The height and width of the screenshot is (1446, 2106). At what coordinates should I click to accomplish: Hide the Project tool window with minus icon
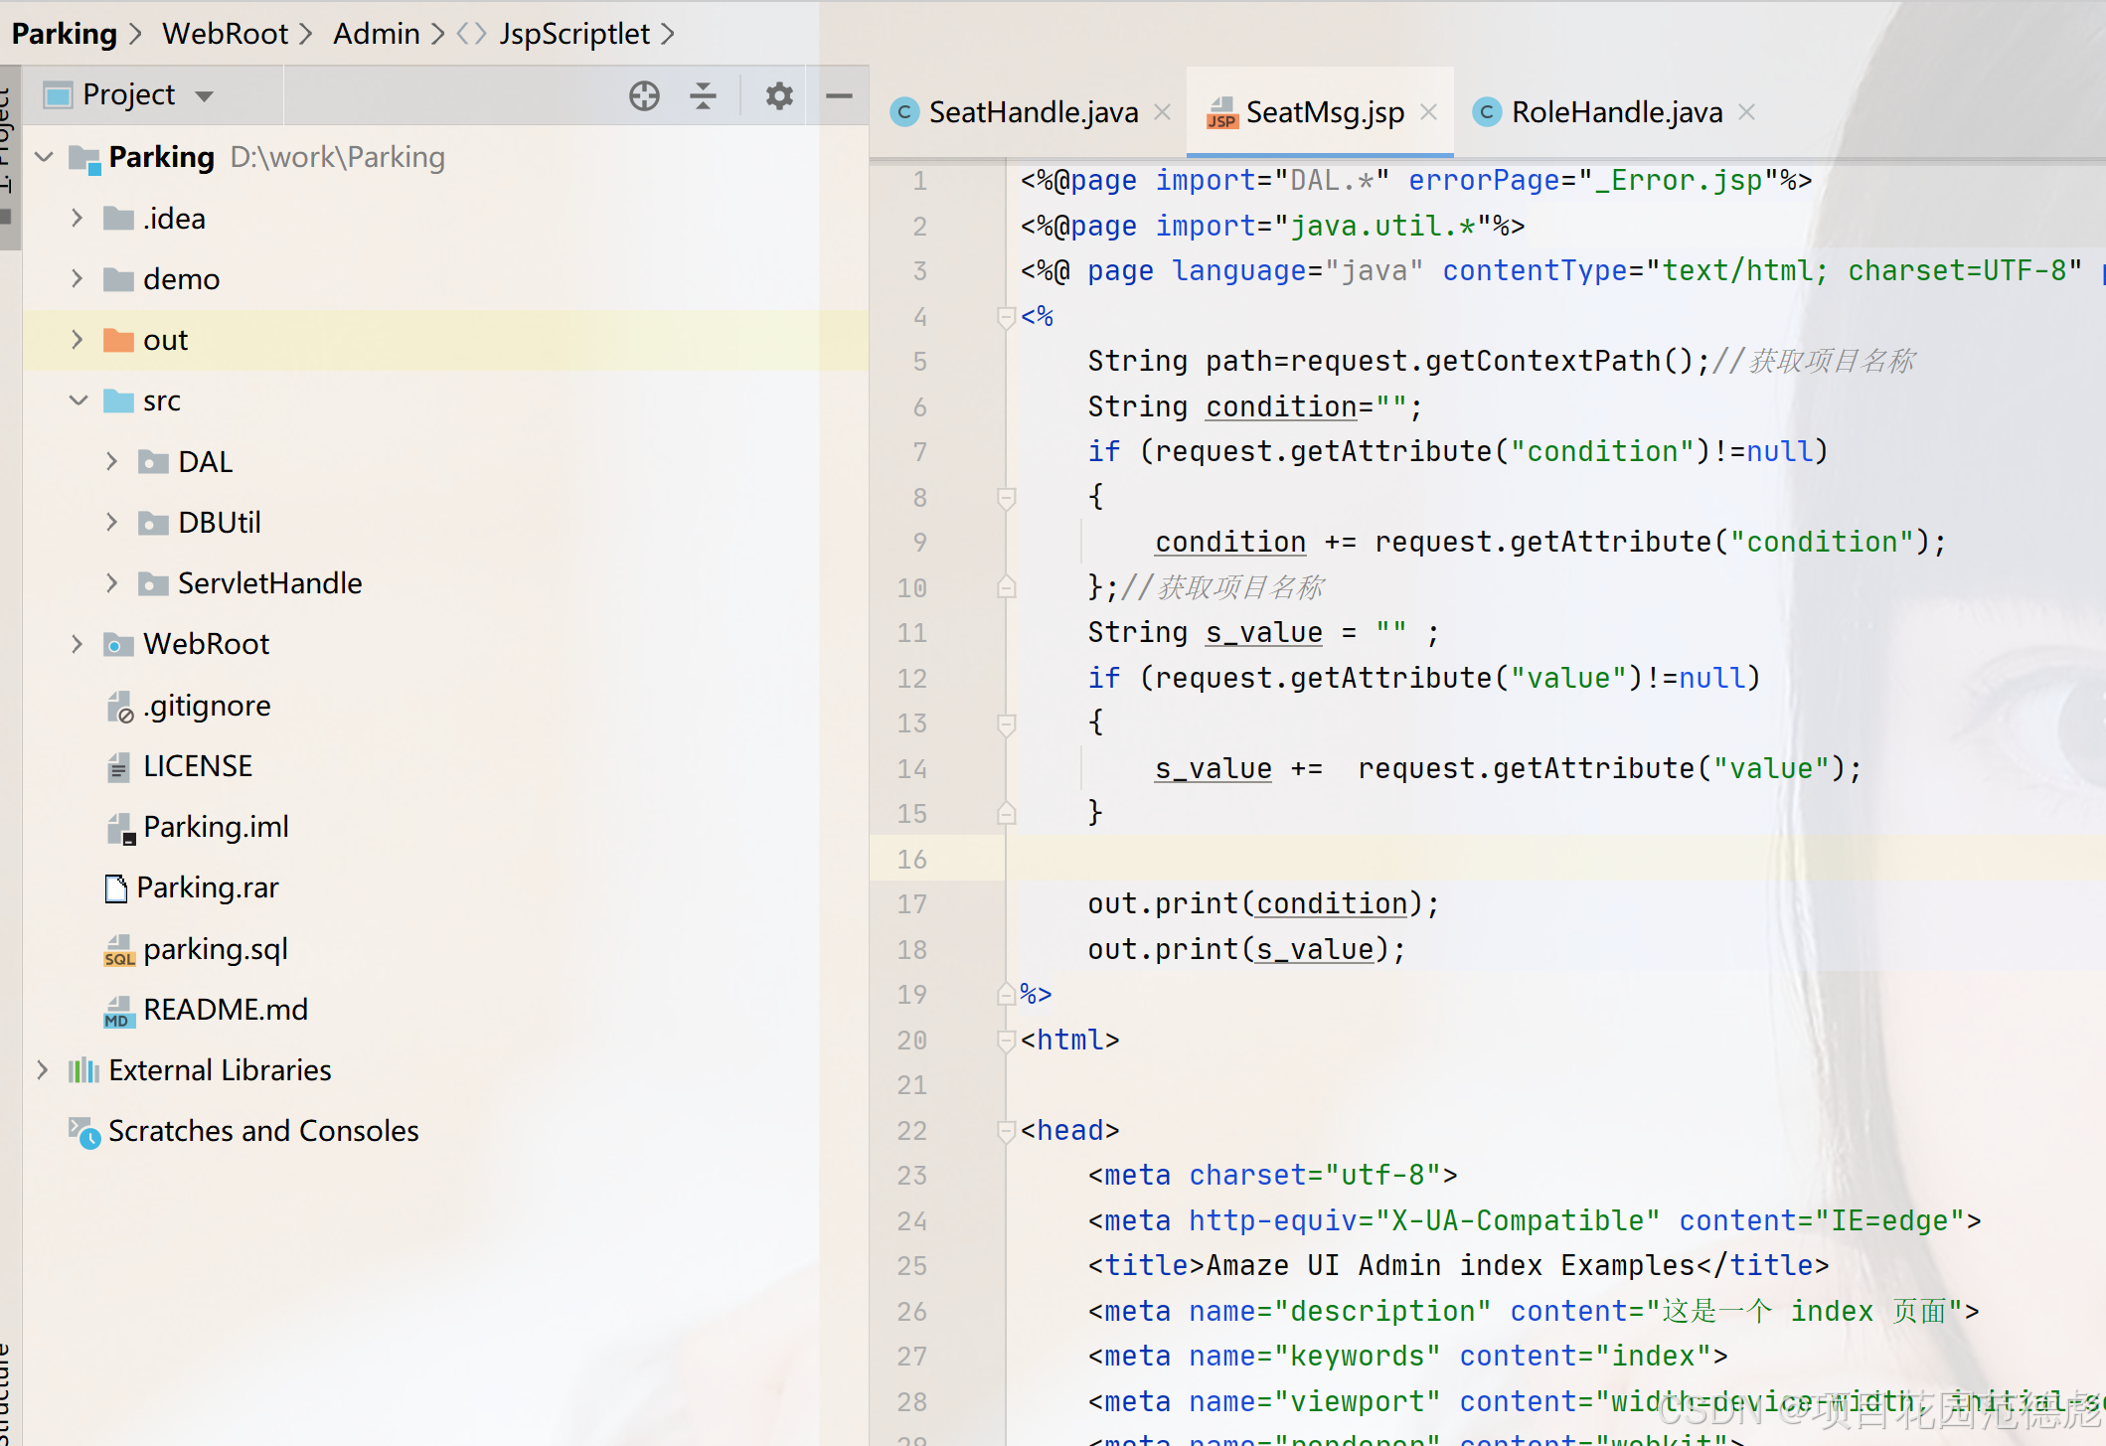[x=839, y=95]
